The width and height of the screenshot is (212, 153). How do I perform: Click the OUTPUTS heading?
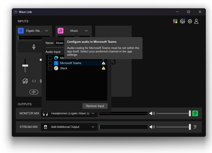point(24,104)
